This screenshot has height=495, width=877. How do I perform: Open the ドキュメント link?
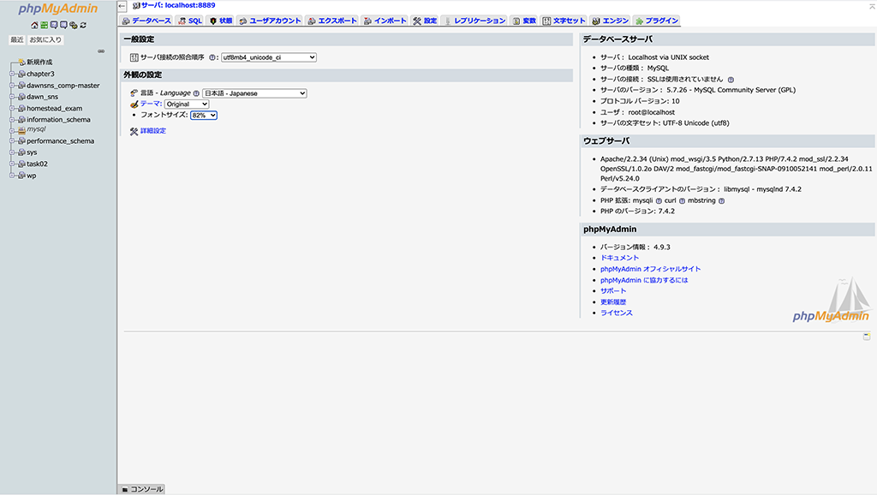[619, 258]
